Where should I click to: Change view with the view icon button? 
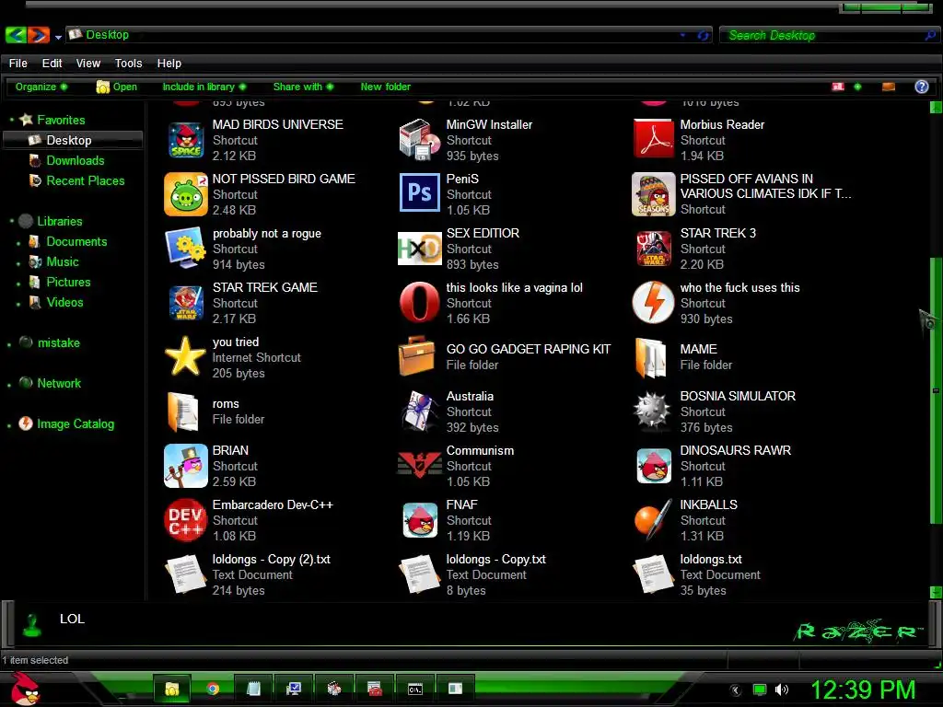point(838,87)
